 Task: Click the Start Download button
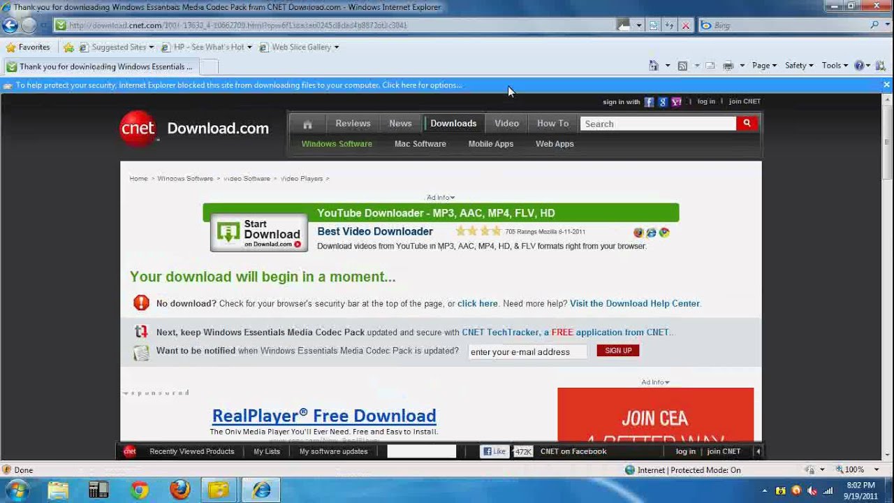pyautogui.click(x=259, y=233)
